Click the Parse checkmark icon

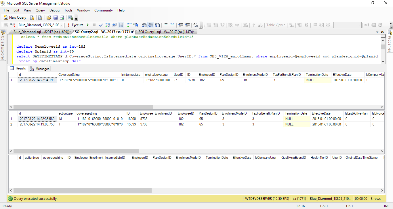click(x=101, y=25)
